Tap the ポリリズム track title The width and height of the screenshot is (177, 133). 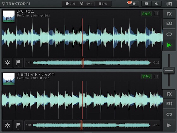point(26,12)
